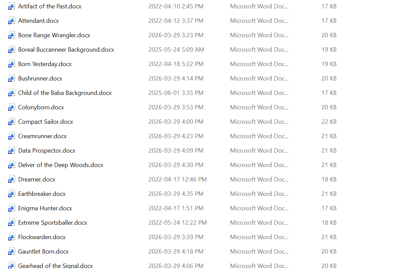The height and width of the screenshot is (272, 395).
Task: Click the Child of the Baba Background.docx name
Action: click(x=65, y=93)
